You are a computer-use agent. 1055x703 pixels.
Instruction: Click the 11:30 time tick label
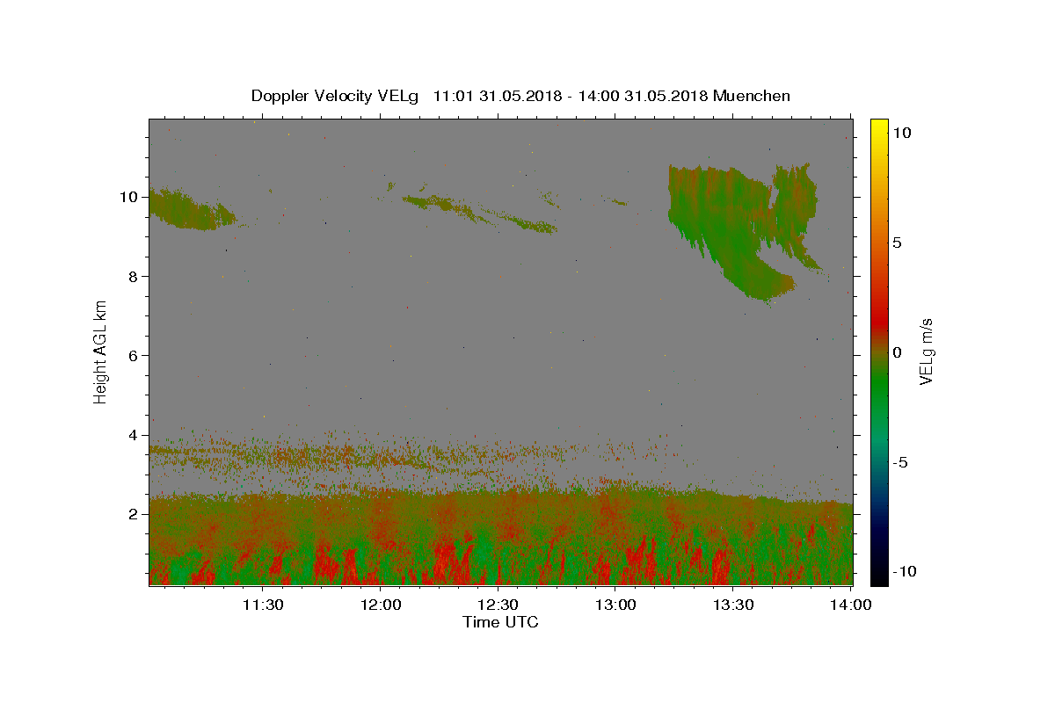pyautogui.click(x=263, y=605)
